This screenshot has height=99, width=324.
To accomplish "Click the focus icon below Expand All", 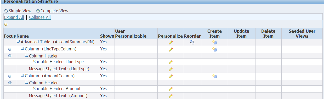I will (x=6, y=24).
